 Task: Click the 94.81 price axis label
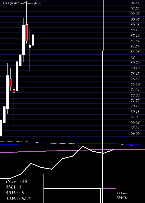click(135, 3)
